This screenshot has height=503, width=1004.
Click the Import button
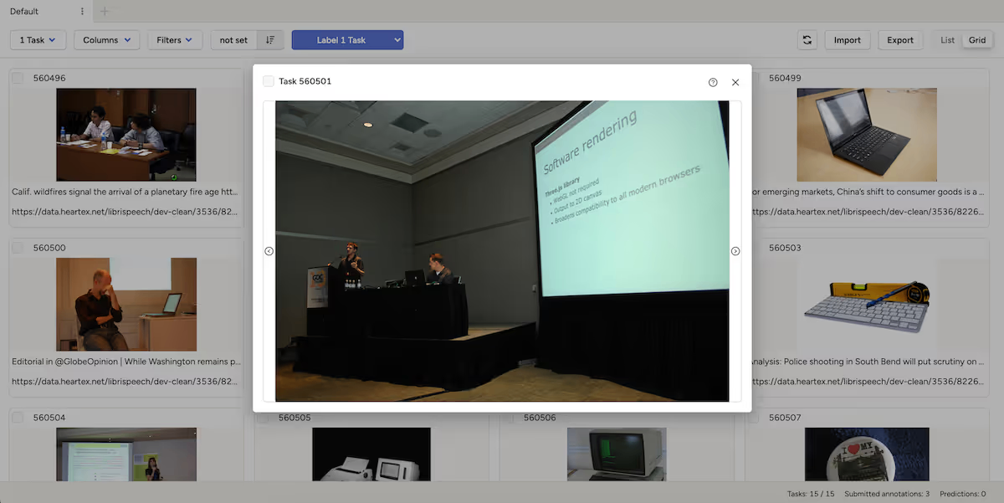pyautogui.click(x=848, y=40)
